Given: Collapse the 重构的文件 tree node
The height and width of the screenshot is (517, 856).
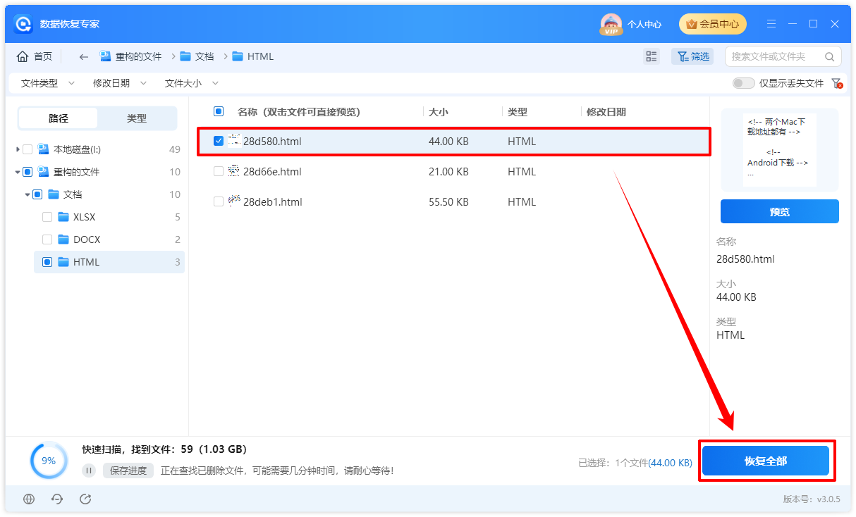Looking at the screenshot, I should pyautogui.click(x=17, y=172).
